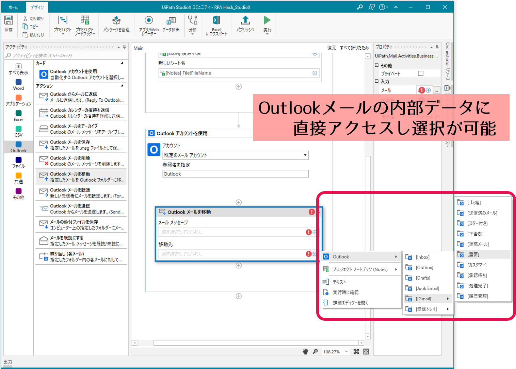Select Outlook メールを転送 activity
516x369 pixels.
pos(81,193)
